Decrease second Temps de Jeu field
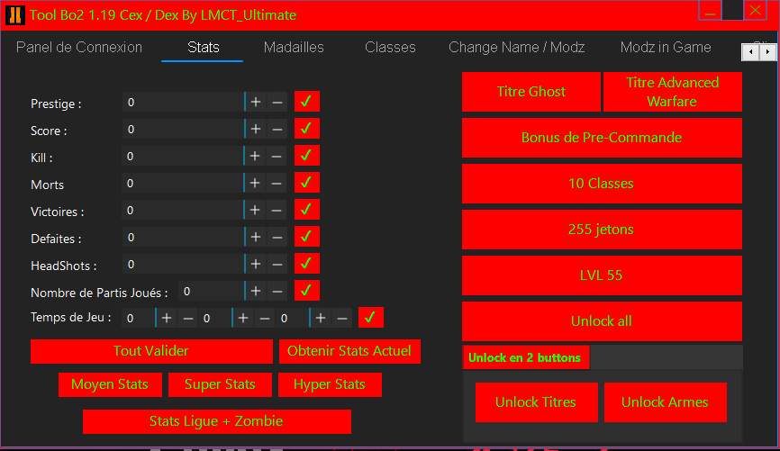 (265, 318)
